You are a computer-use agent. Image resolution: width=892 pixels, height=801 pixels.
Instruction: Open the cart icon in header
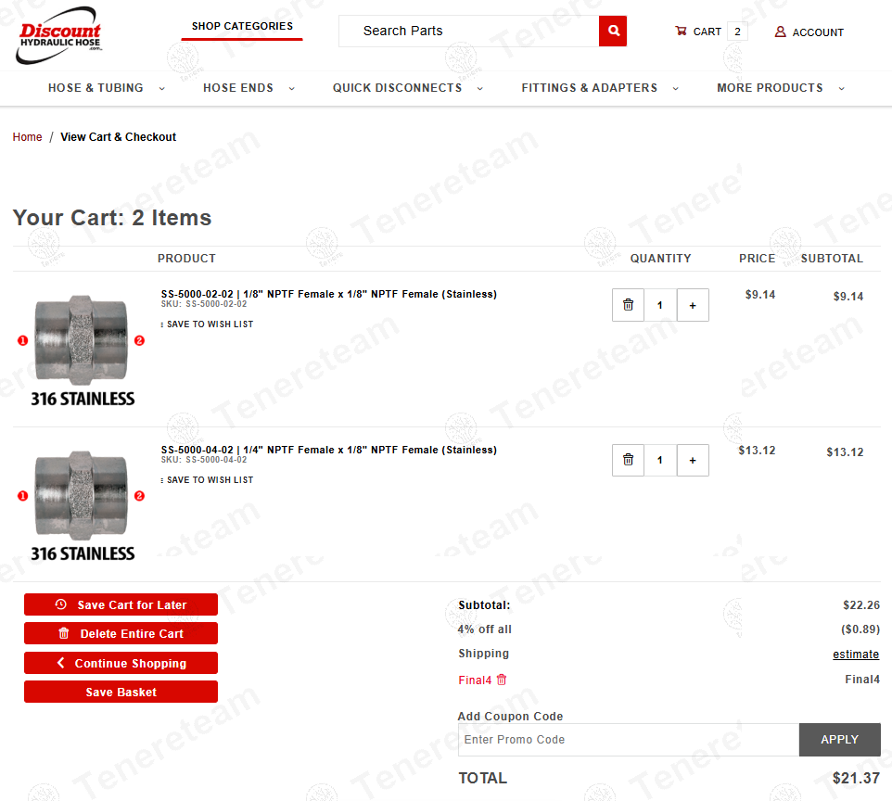coord(681,31)
